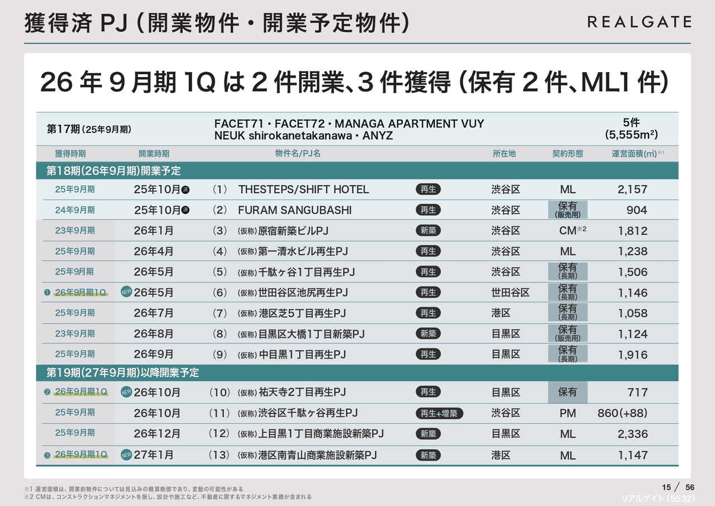Click the REALGATE logo in the header
Screen dimensions: 715x506
[639, 22]
